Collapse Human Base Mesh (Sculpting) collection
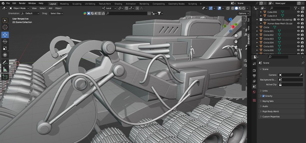The height and width of the screenshot is (143, 306). click(x=257, y=20)
